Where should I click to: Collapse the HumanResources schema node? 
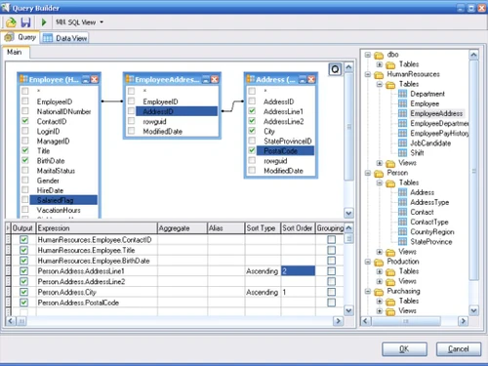click(x=368, y=74)
